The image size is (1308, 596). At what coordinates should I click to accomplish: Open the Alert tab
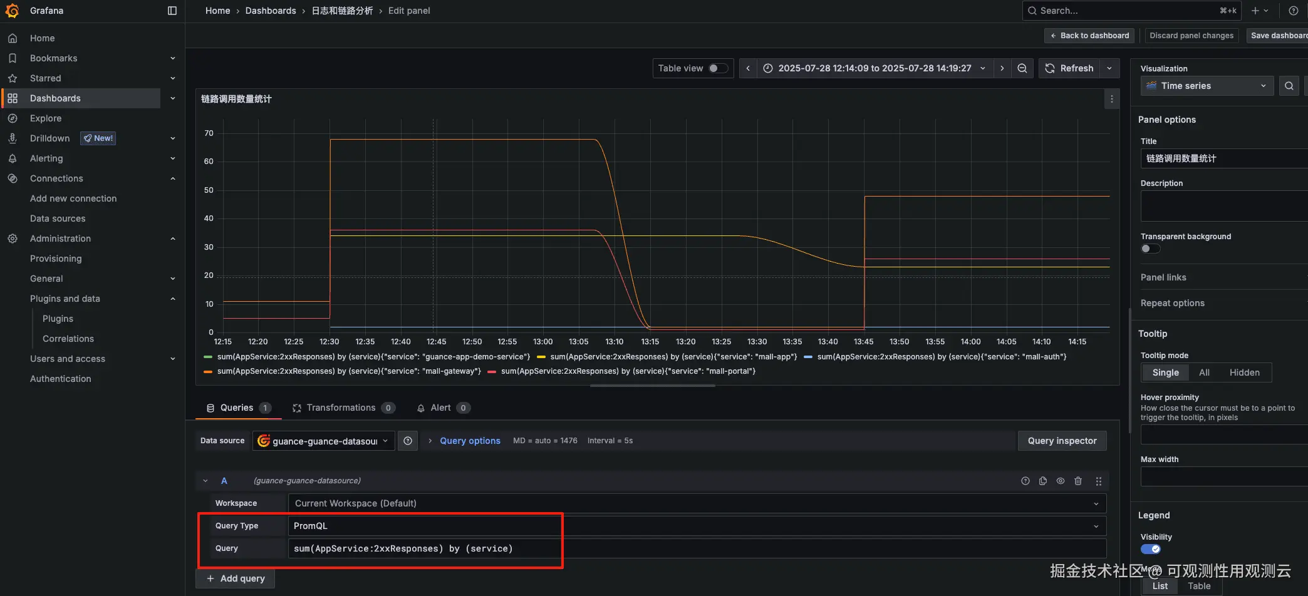coord(440,408)
